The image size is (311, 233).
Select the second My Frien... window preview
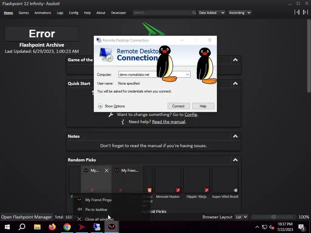[127, 179]
